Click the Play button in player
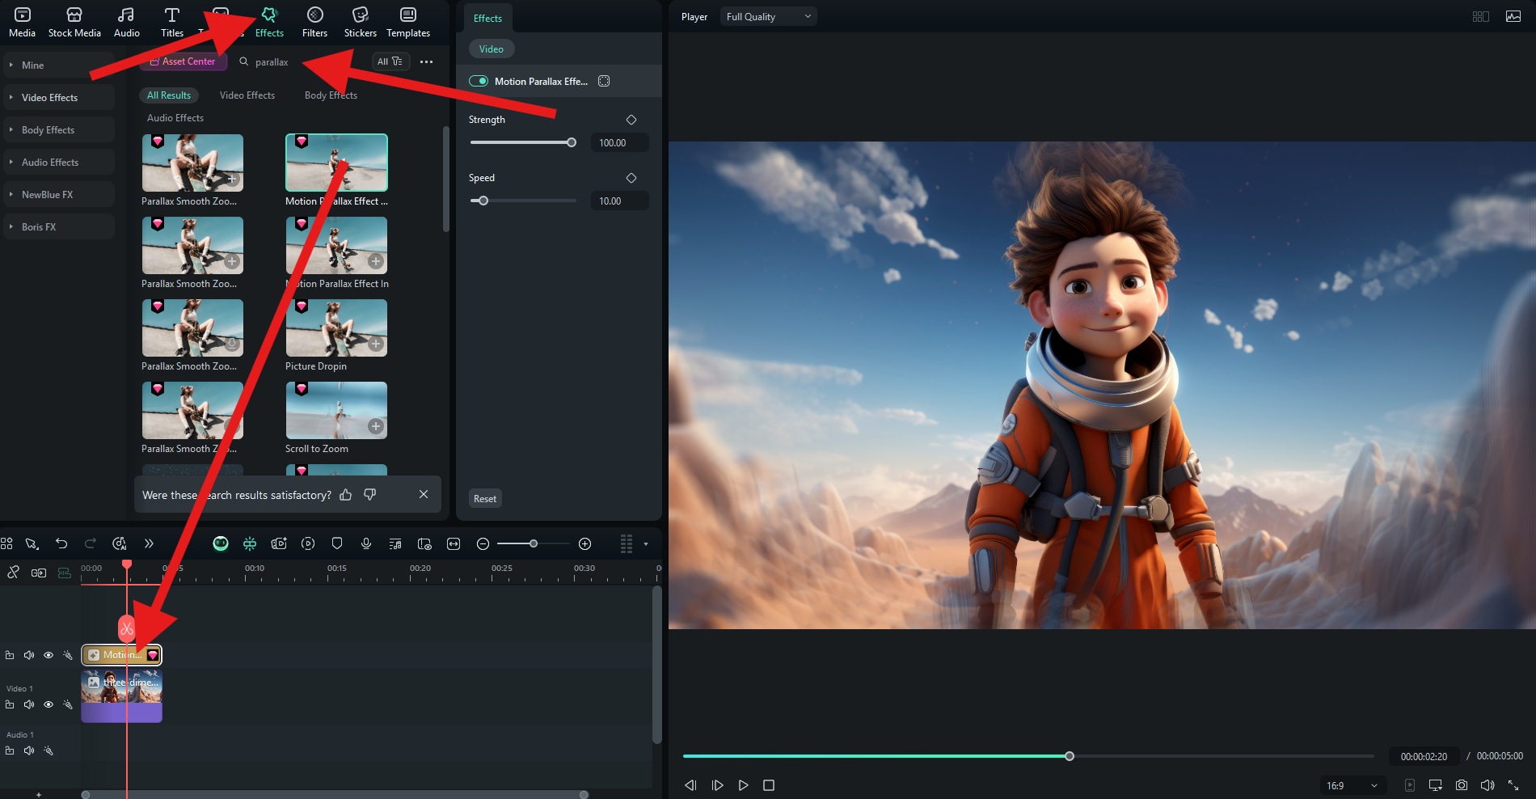This screenshot has width=1536, height=799. click(743, 785)
